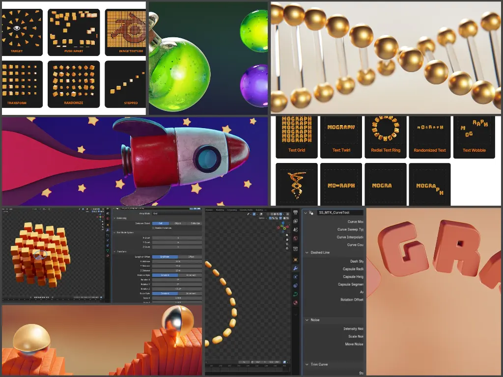This screenshot has width=503, height=377.
Task: Select the Stepped thumbnail
Action: tap(125, 84)
